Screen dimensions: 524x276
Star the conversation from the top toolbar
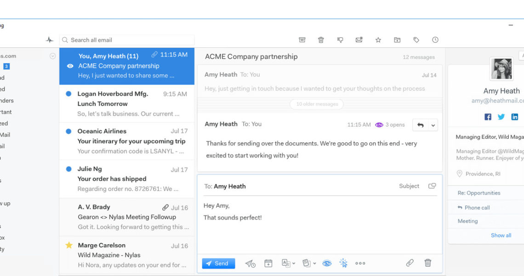pos(378,40)
